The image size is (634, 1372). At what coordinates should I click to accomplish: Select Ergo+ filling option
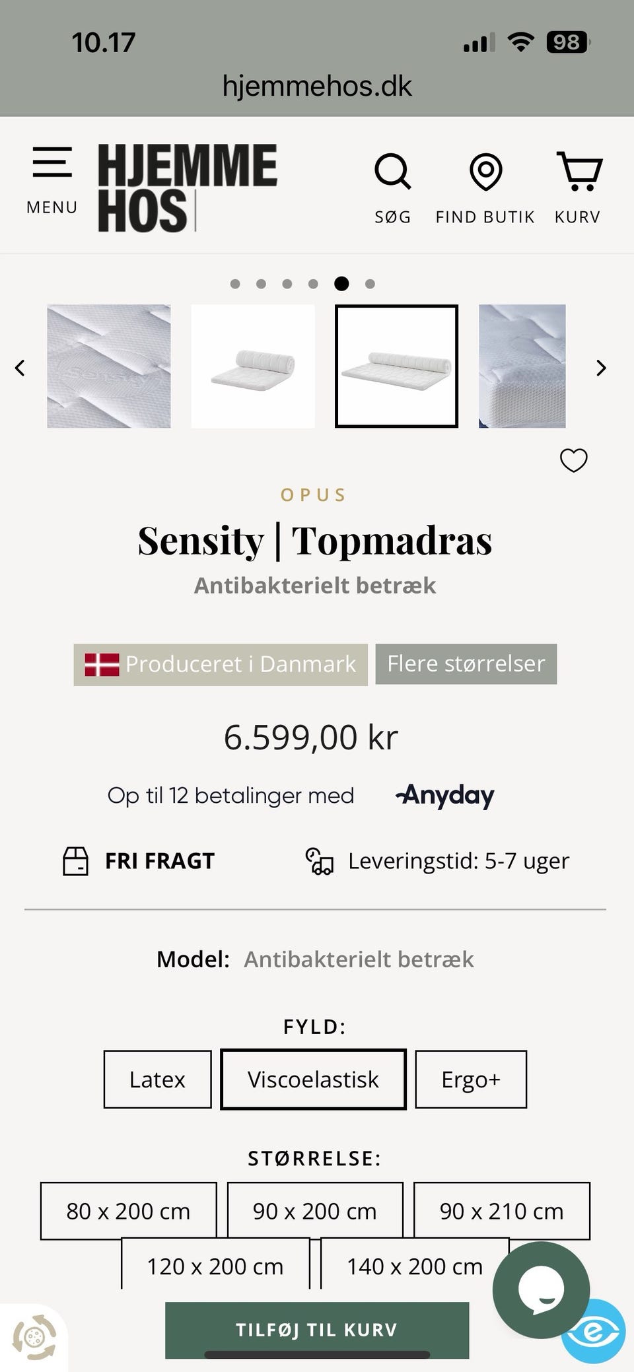(471, 1080)
